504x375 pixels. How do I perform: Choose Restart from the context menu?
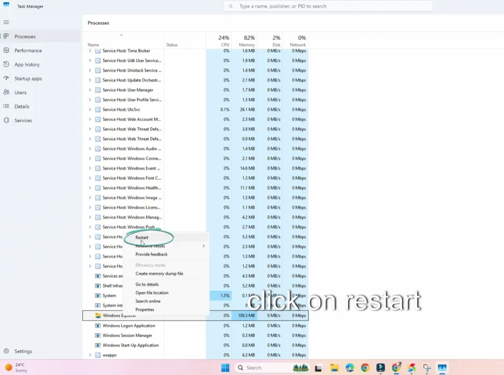[142, 238]
